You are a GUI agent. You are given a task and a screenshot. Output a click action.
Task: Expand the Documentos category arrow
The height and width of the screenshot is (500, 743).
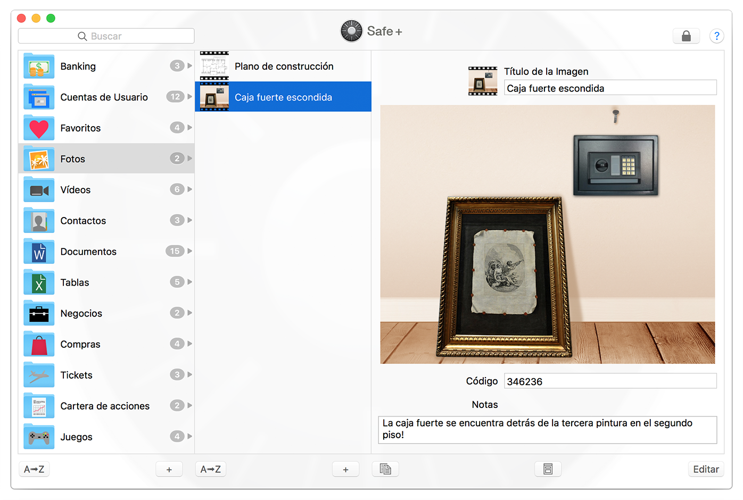point(189,251)
